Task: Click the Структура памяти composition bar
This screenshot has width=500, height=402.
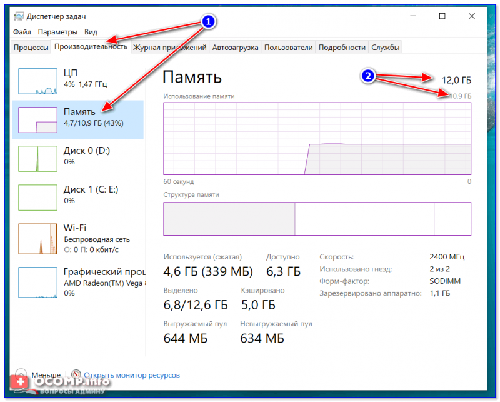Action: click(317, 219)
